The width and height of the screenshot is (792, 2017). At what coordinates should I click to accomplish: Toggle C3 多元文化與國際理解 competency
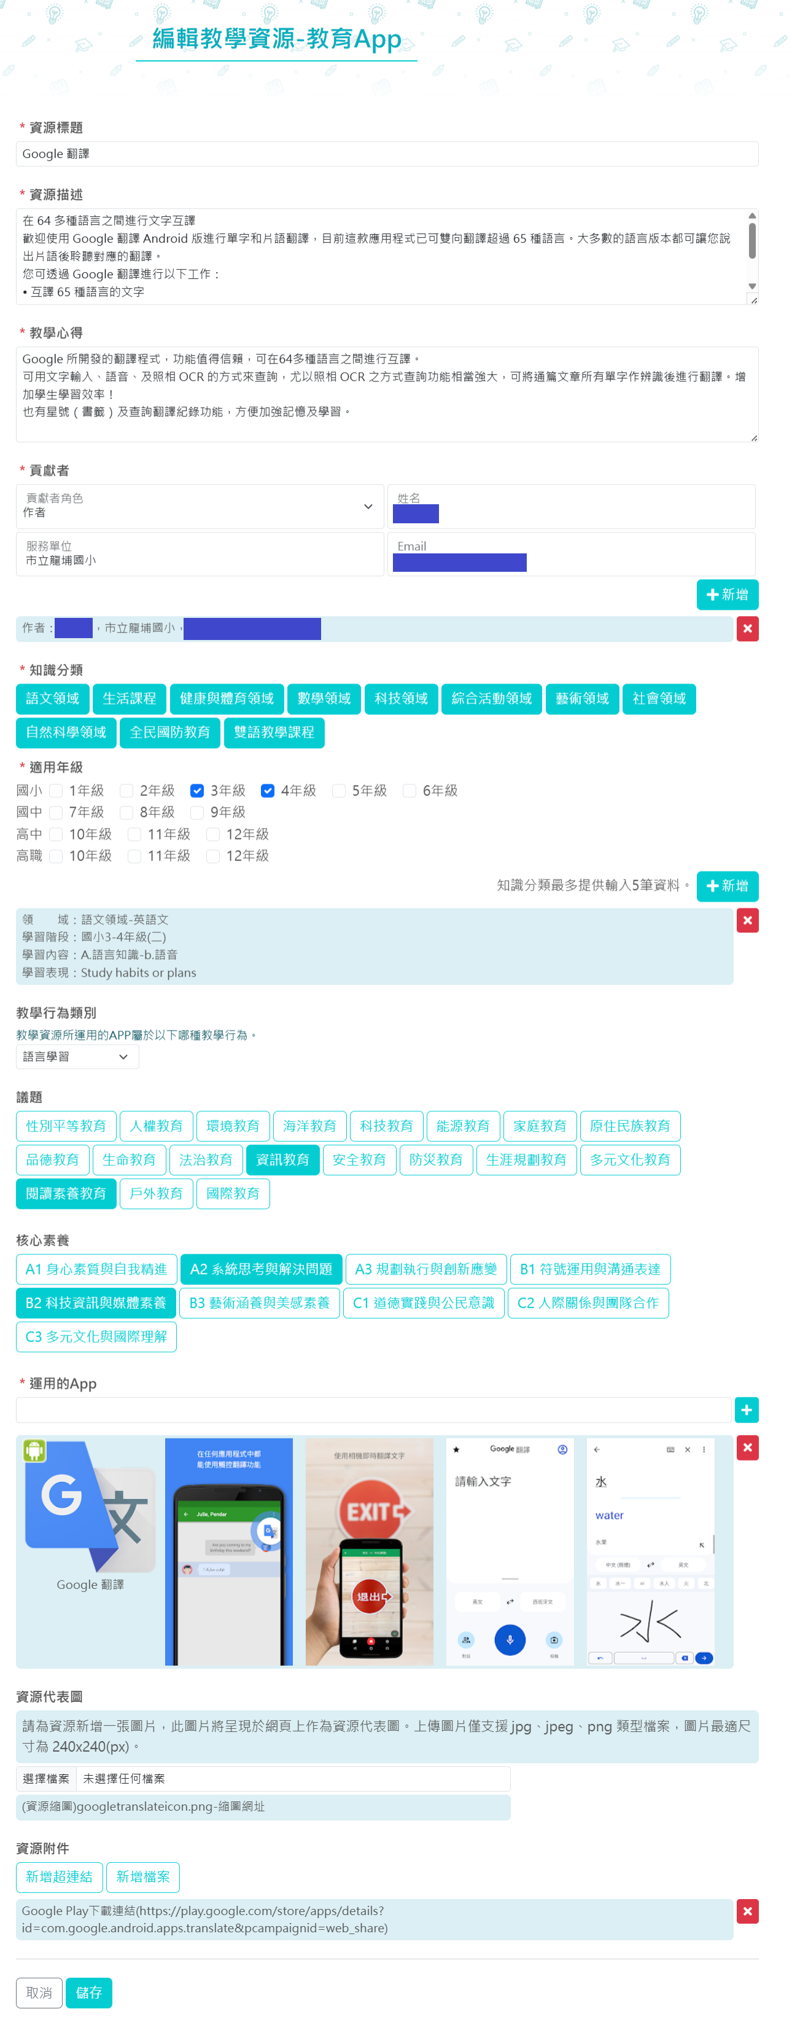coord(96,1336)
